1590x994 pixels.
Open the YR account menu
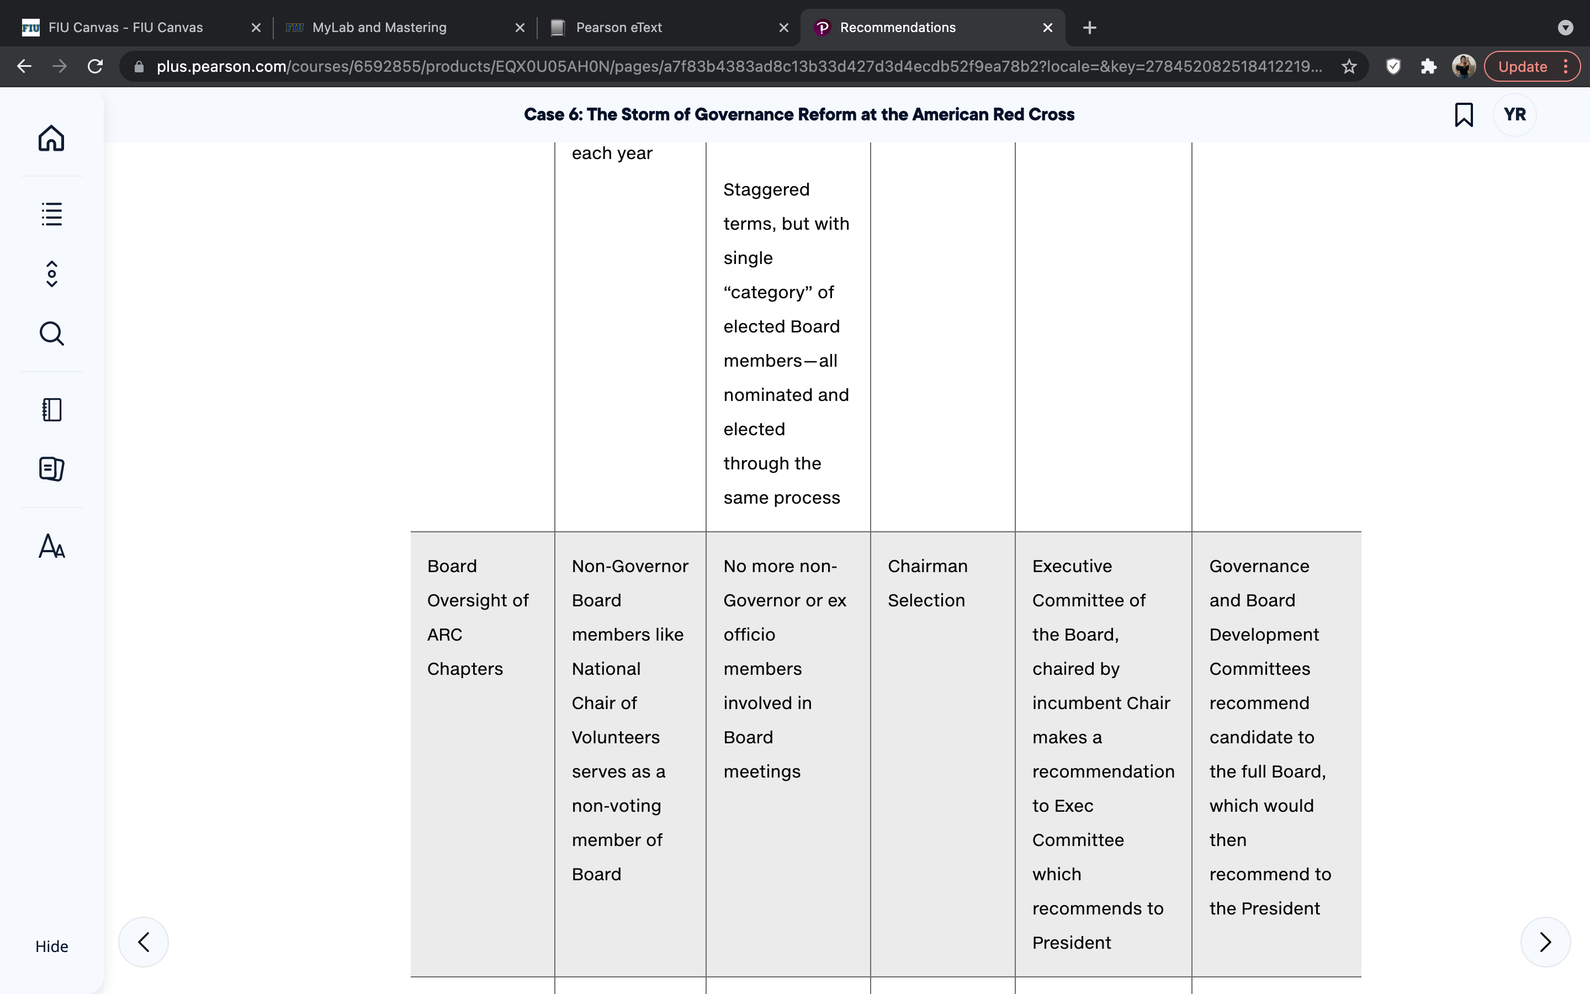click(1514, 114)
